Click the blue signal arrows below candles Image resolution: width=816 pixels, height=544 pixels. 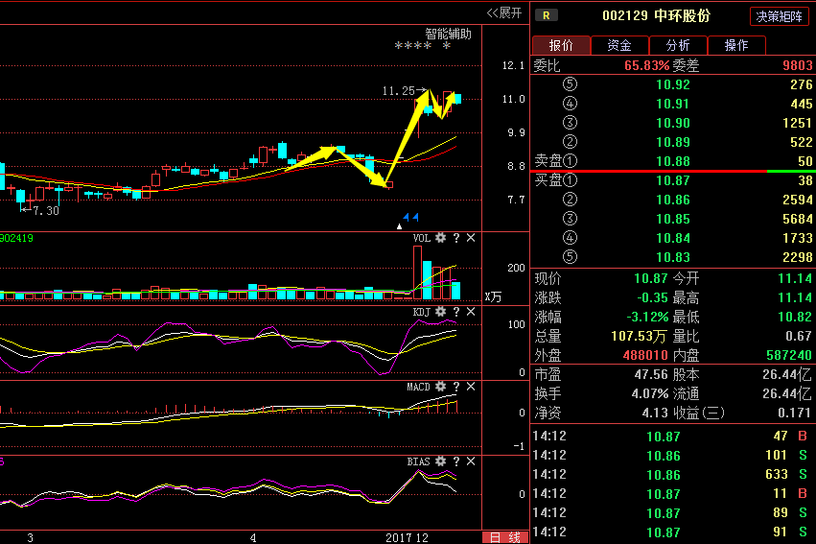point(409,217)
